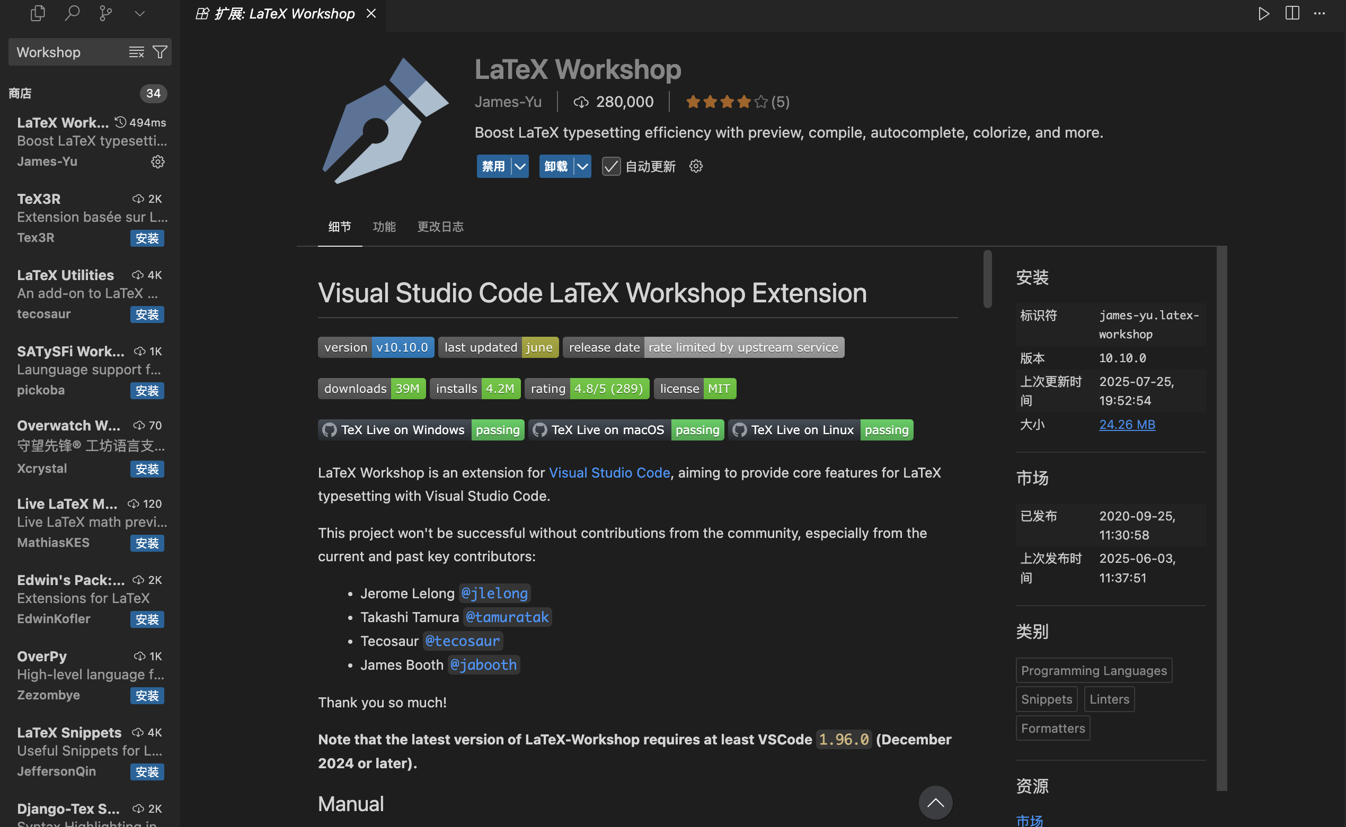Image resolution: width=1346 pixels, height=827 pixels.
Task: Install the OverPy extension
Action: point(147,696)
